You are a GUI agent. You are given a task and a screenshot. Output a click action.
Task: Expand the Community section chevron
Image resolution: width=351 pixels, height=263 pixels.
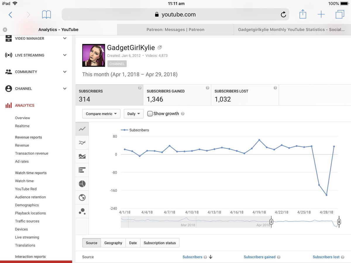[x=65, y=72]
